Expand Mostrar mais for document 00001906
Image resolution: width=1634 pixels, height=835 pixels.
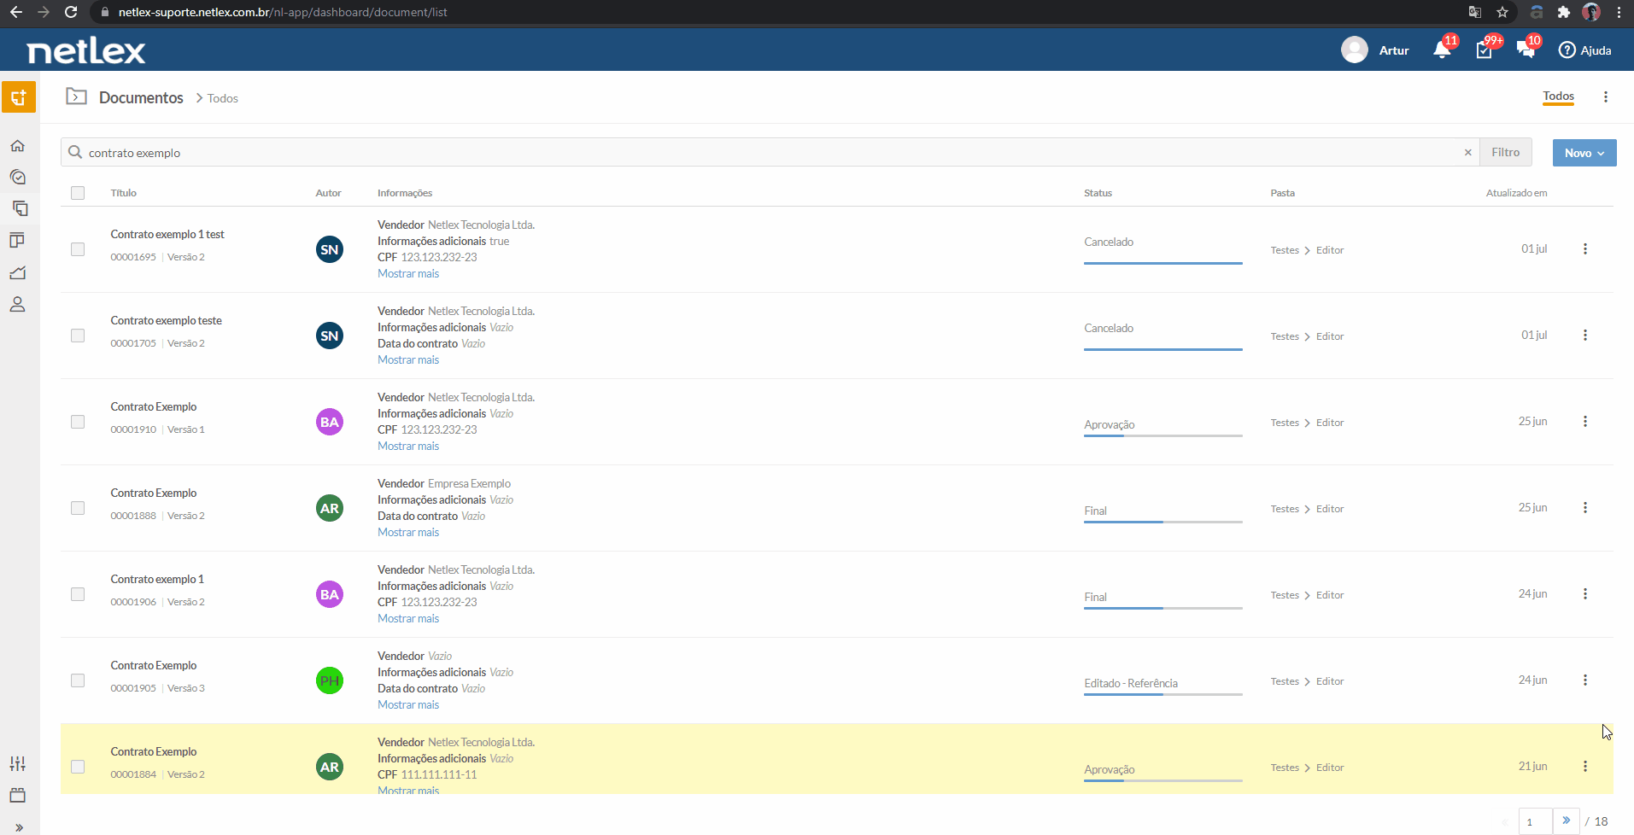408,619
